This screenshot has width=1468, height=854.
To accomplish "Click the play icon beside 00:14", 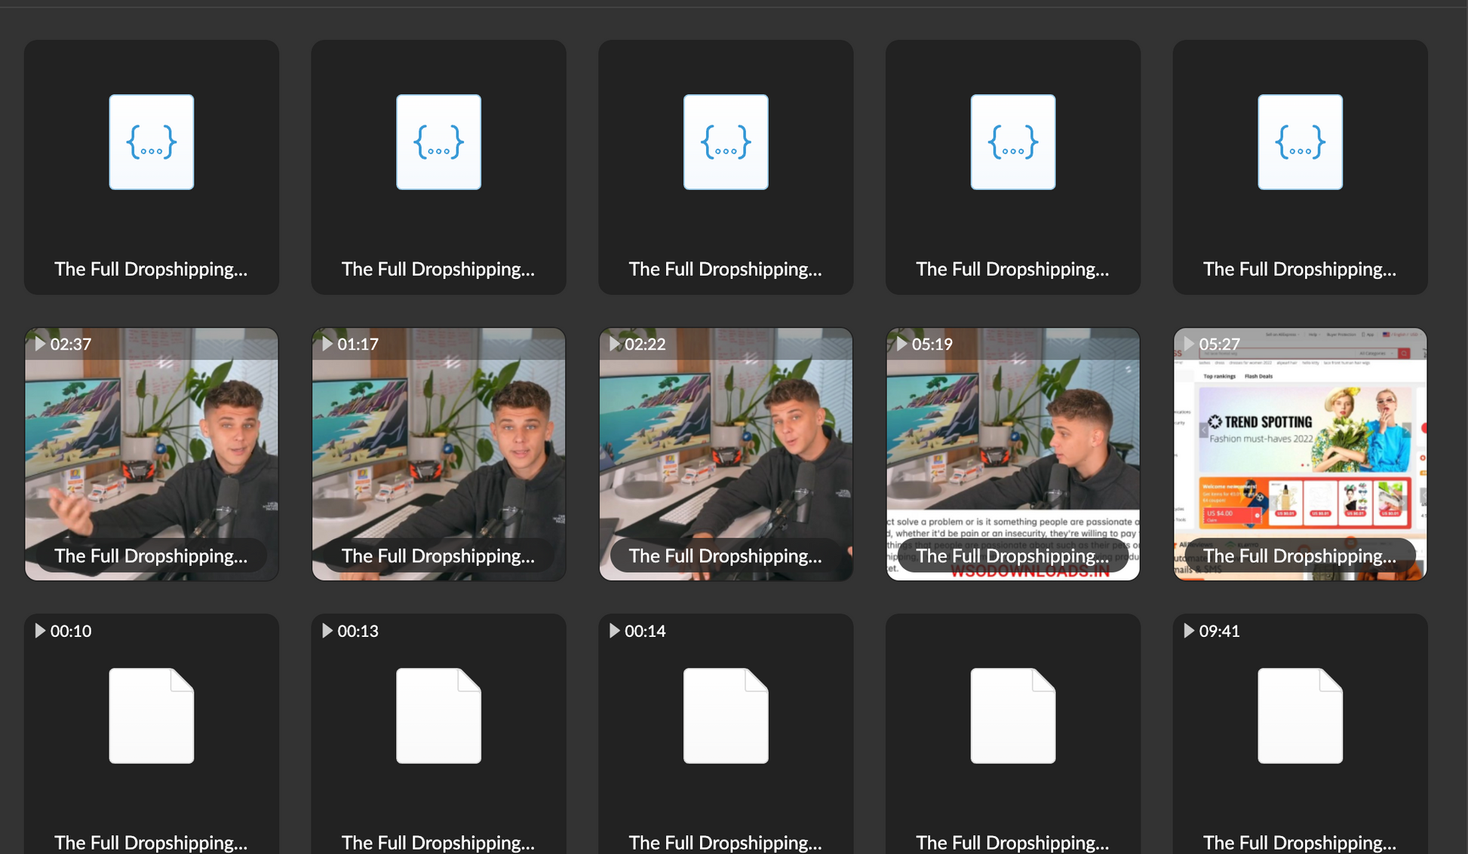I will click(x=615, y=631).
